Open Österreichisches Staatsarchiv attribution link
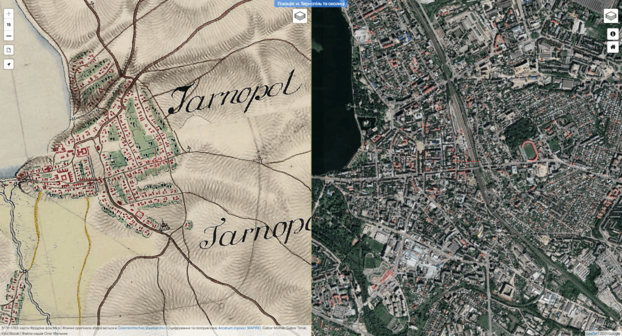Viewport: 622px width, 336px height. click(141, 328)
